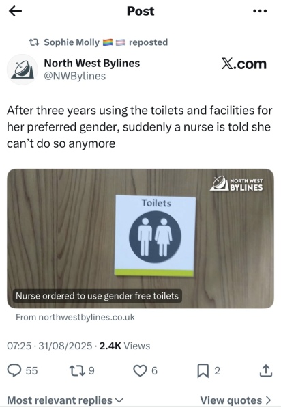Share the post via upload arrow icon
Screen dimensions: 281x410
[266, 371]
